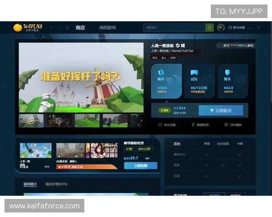Open the 商店 store tab

tap(80, 28)
